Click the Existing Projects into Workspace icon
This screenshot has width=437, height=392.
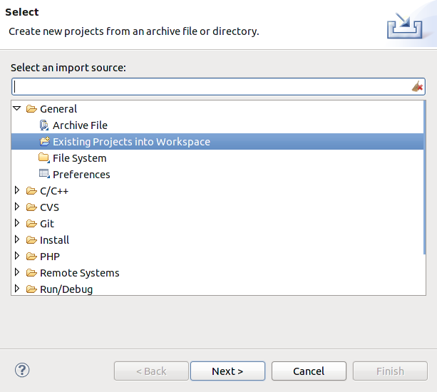pyautogui.click(x=45, y=142)
